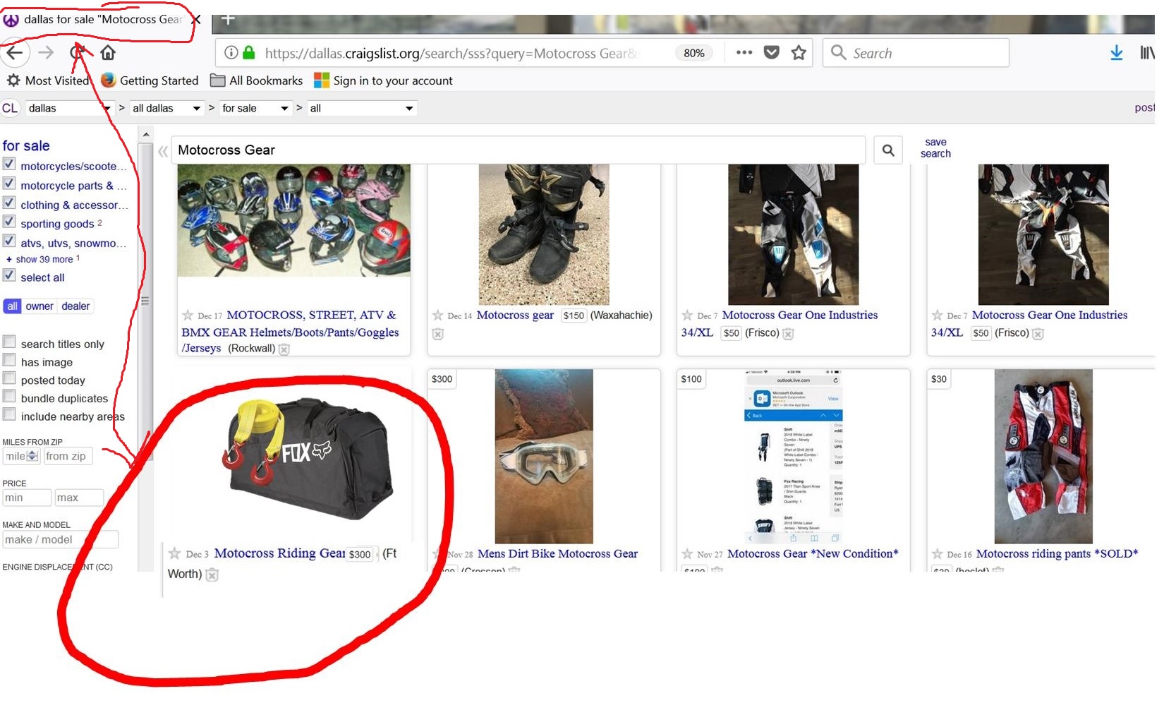
Task: Open the all dallas area dropdown
Action: coord(166,108)
